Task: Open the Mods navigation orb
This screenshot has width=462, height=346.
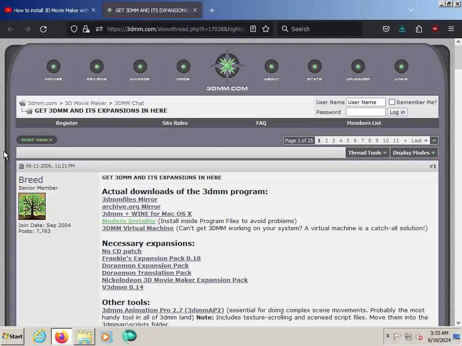Action: click(183, 67)
